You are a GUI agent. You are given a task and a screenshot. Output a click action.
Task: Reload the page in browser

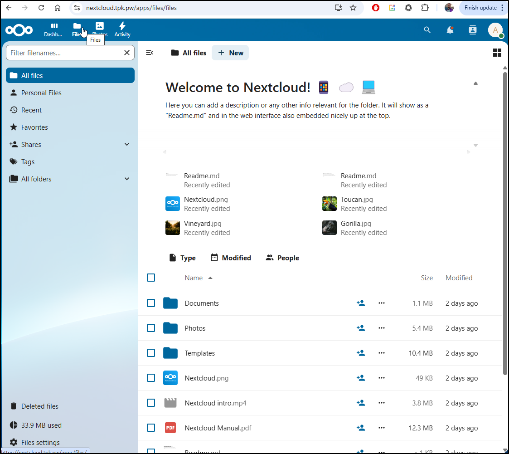click(41, 8)
